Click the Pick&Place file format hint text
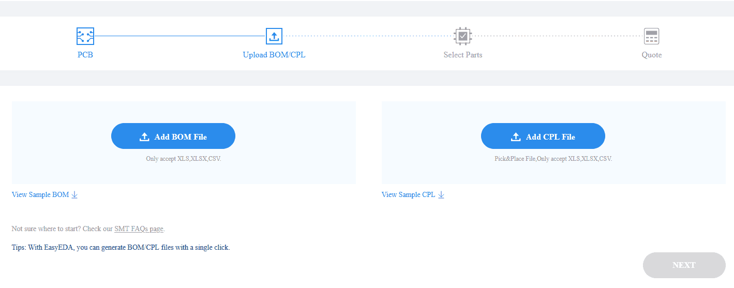The image size is (734, 288). [x=553, y=159]
